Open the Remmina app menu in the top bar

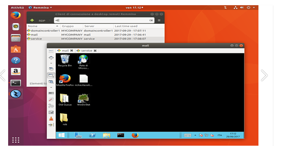click(x=40, y=8)
